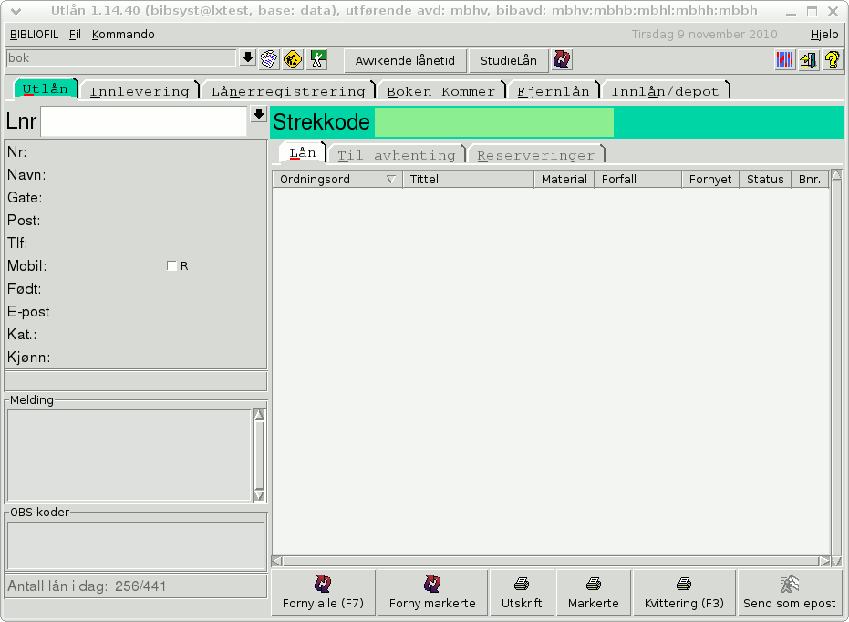Sort by Ordningsord column header arrow
The width and height of the screenshot is (849, 622).
[391, 180]
